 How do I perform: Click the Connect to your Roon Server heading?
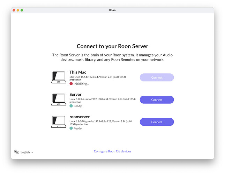point(112,46)
